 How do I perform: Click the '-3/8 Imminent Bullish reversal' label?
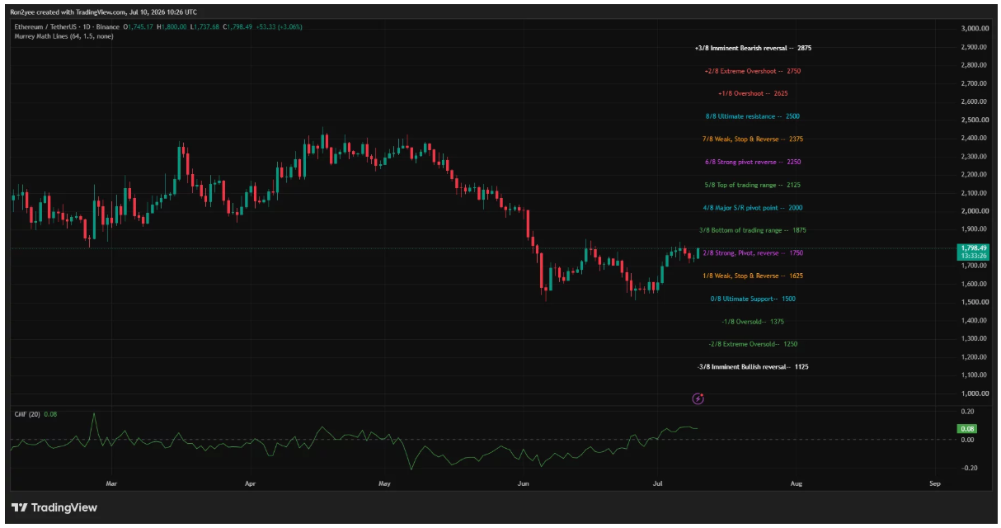coord(752,366)
